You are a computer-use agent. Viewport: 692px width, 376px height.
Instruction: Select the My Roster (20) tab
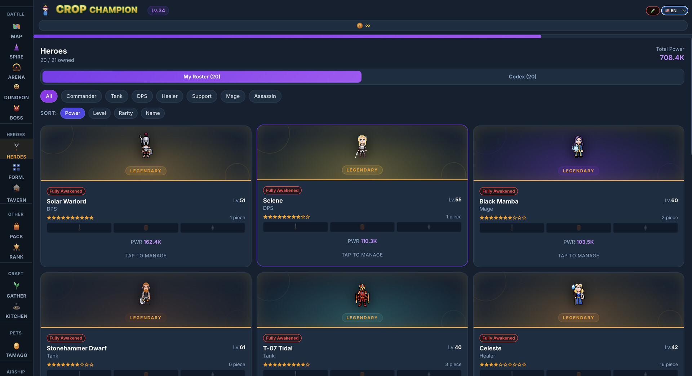click(x=201, y=77)
